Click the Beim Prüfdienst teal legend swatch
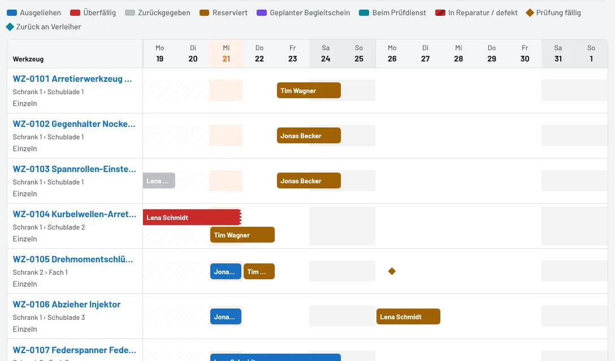The width and height of the screenshot is (615, 361). tap(365, 12)
